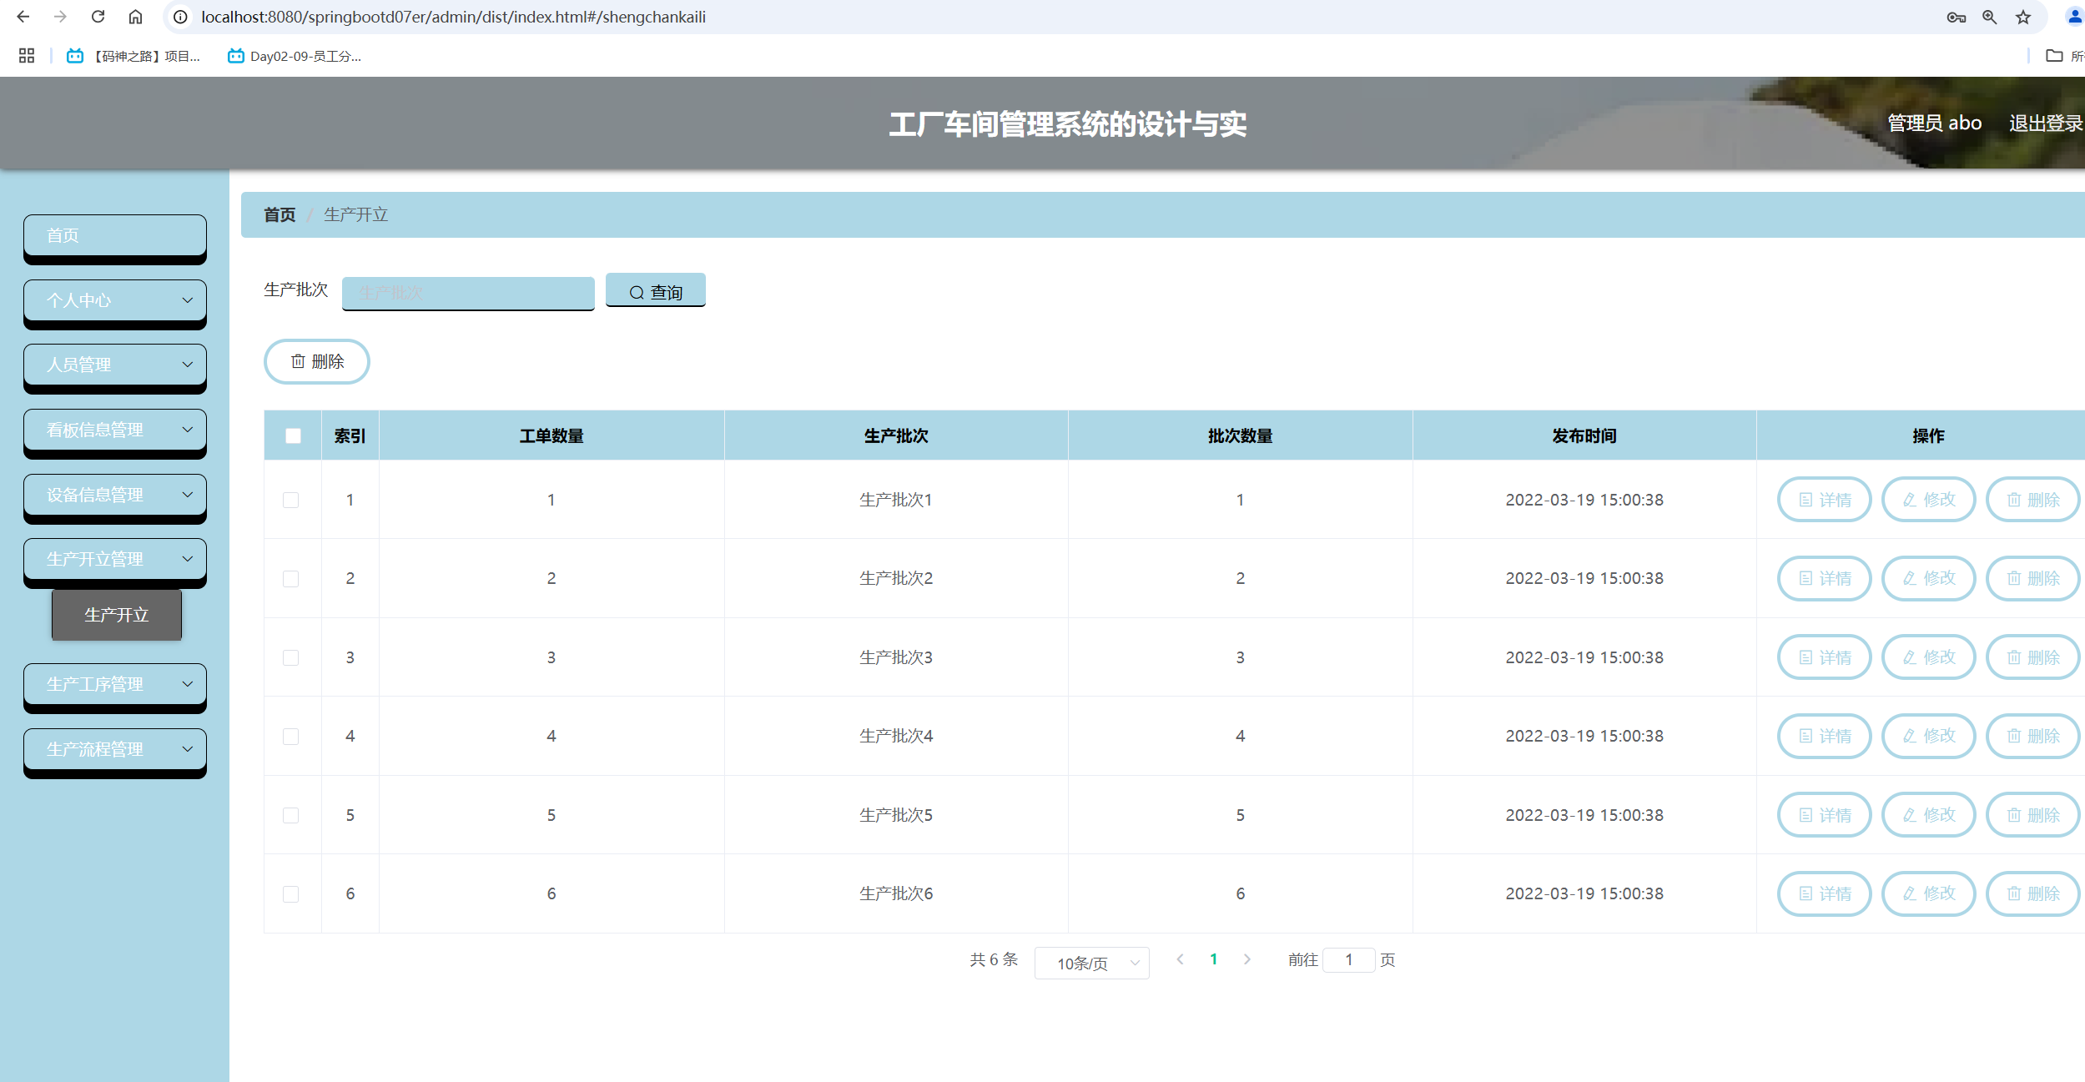Open the browser zoom magnifier icon
2085x1082 pixels.
(1990, 17)
